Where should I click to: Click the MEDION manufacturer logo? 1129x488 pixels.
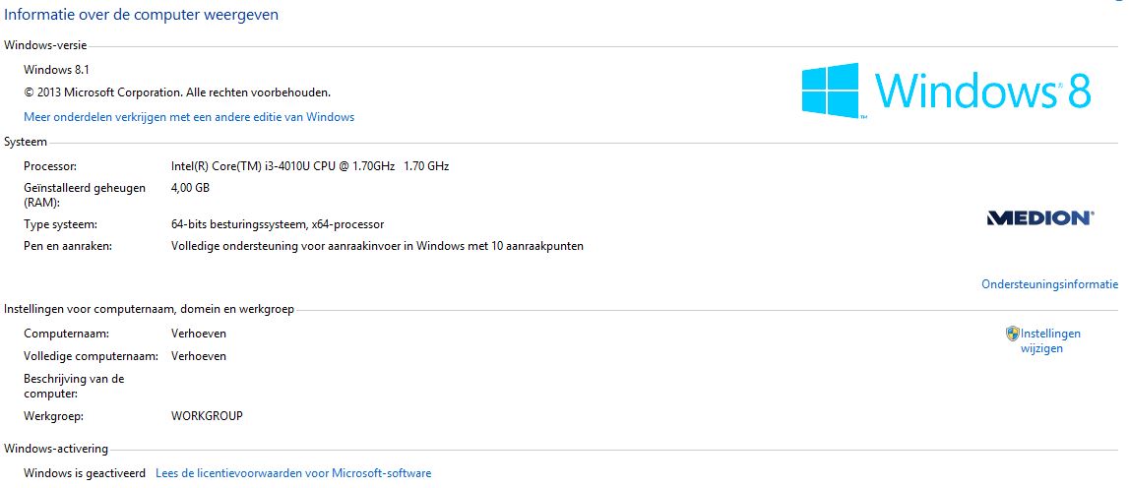pos(1039,217)
